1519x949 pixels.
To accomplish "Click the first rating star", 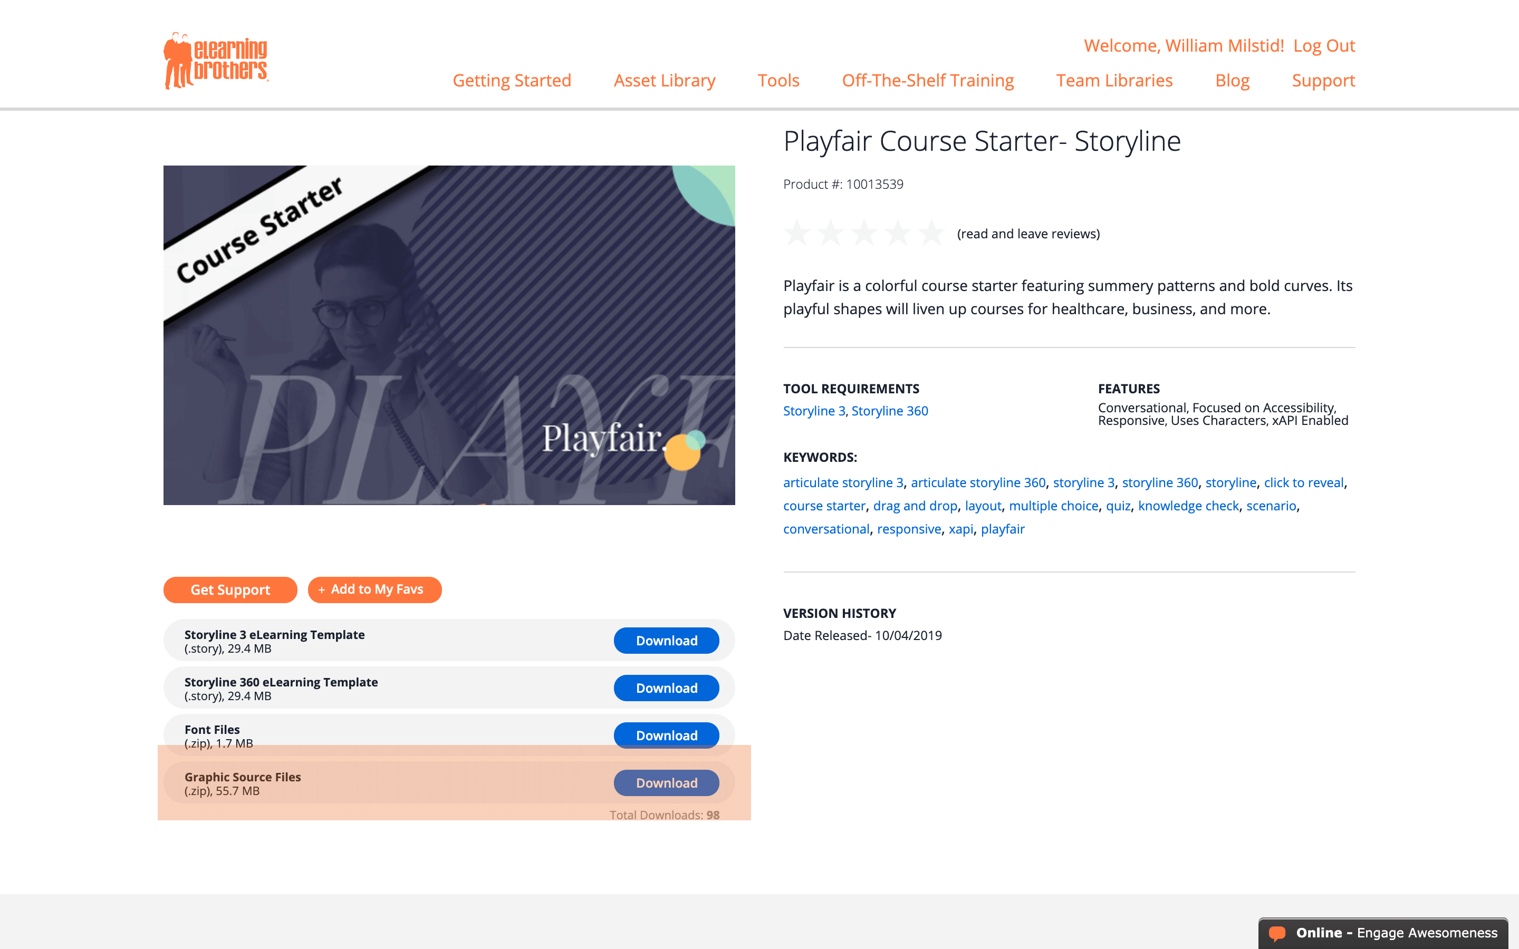I will [x=797, y=234].
